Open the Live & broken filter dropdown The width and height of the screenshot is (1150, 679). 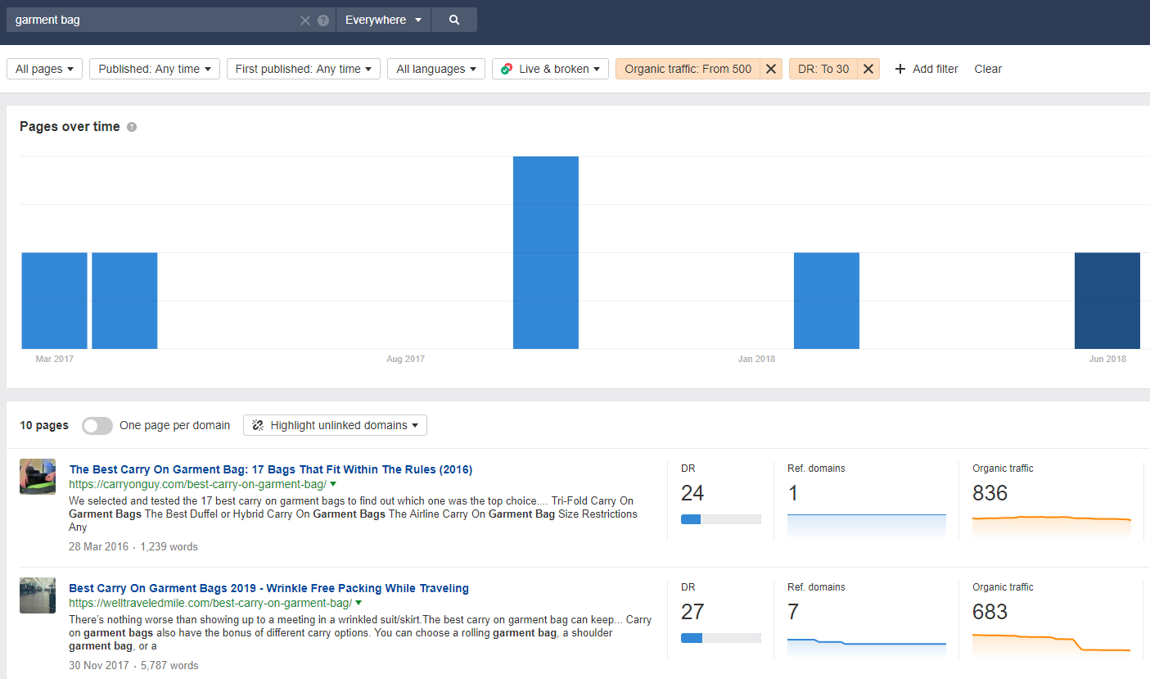(x=550, y=69)
